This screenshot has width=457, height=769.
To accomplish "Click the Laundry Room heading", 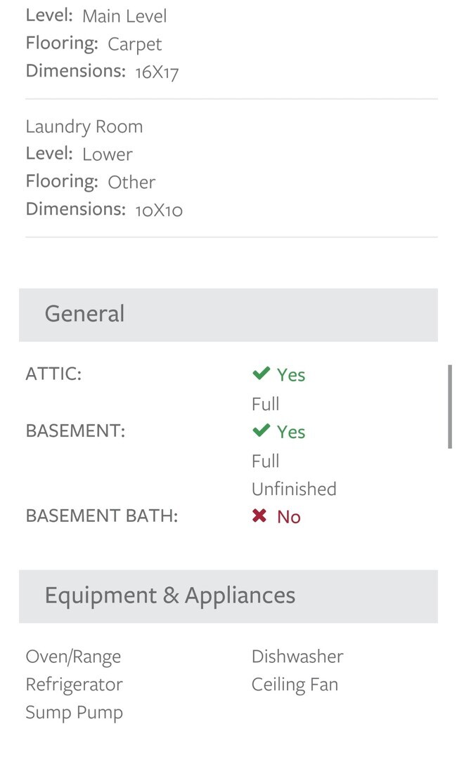I will pyautogui.click(x=84, y=127).
